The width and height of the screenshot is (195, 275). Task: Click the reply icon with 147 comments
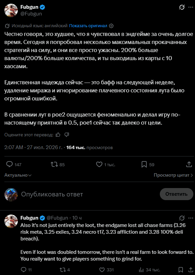point(9,165)
